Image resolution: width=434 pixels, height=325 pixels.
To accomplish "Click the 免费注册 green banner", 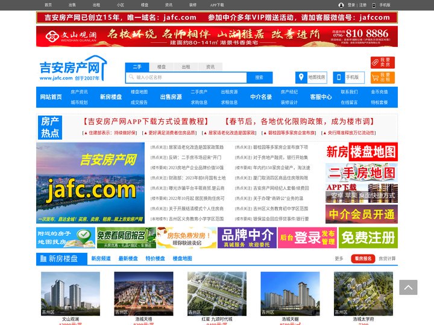I will coord(368,238).
